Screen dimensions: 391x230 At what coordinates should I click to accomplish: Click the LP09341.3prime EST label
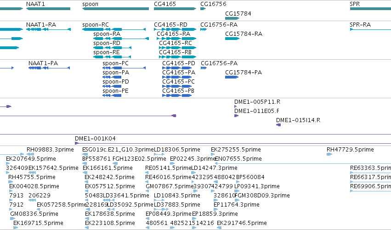257,186
